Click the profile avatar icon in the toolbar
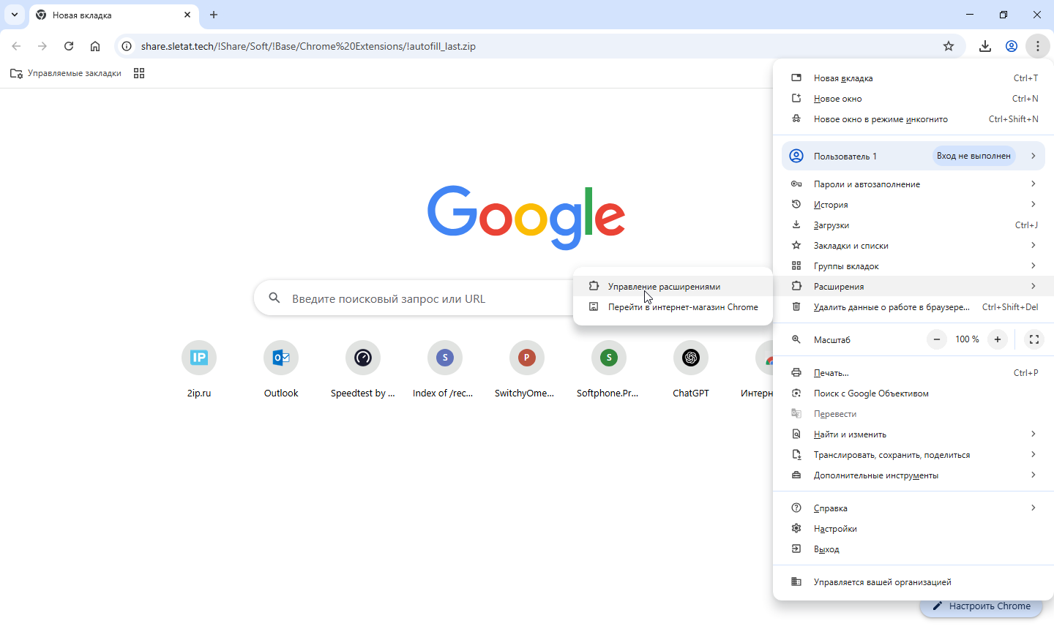1054x629 pixels. [1012, 46]
